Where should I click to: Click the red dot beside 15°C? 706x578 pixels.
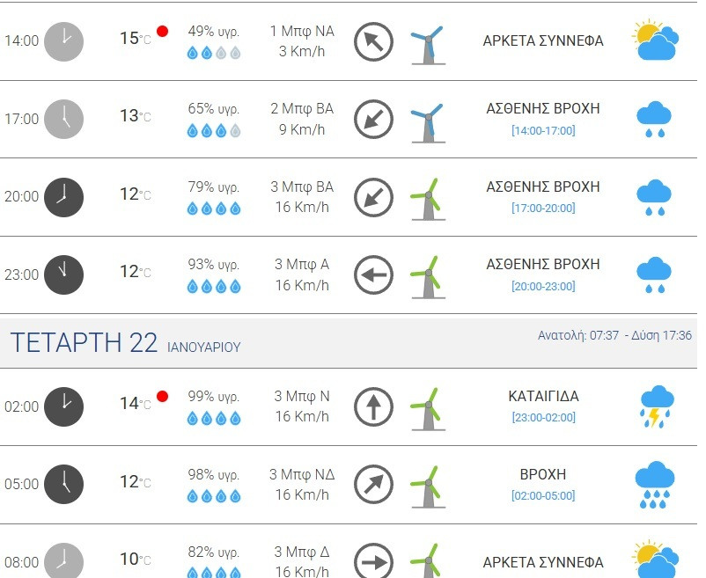click(x=162, y=32)
